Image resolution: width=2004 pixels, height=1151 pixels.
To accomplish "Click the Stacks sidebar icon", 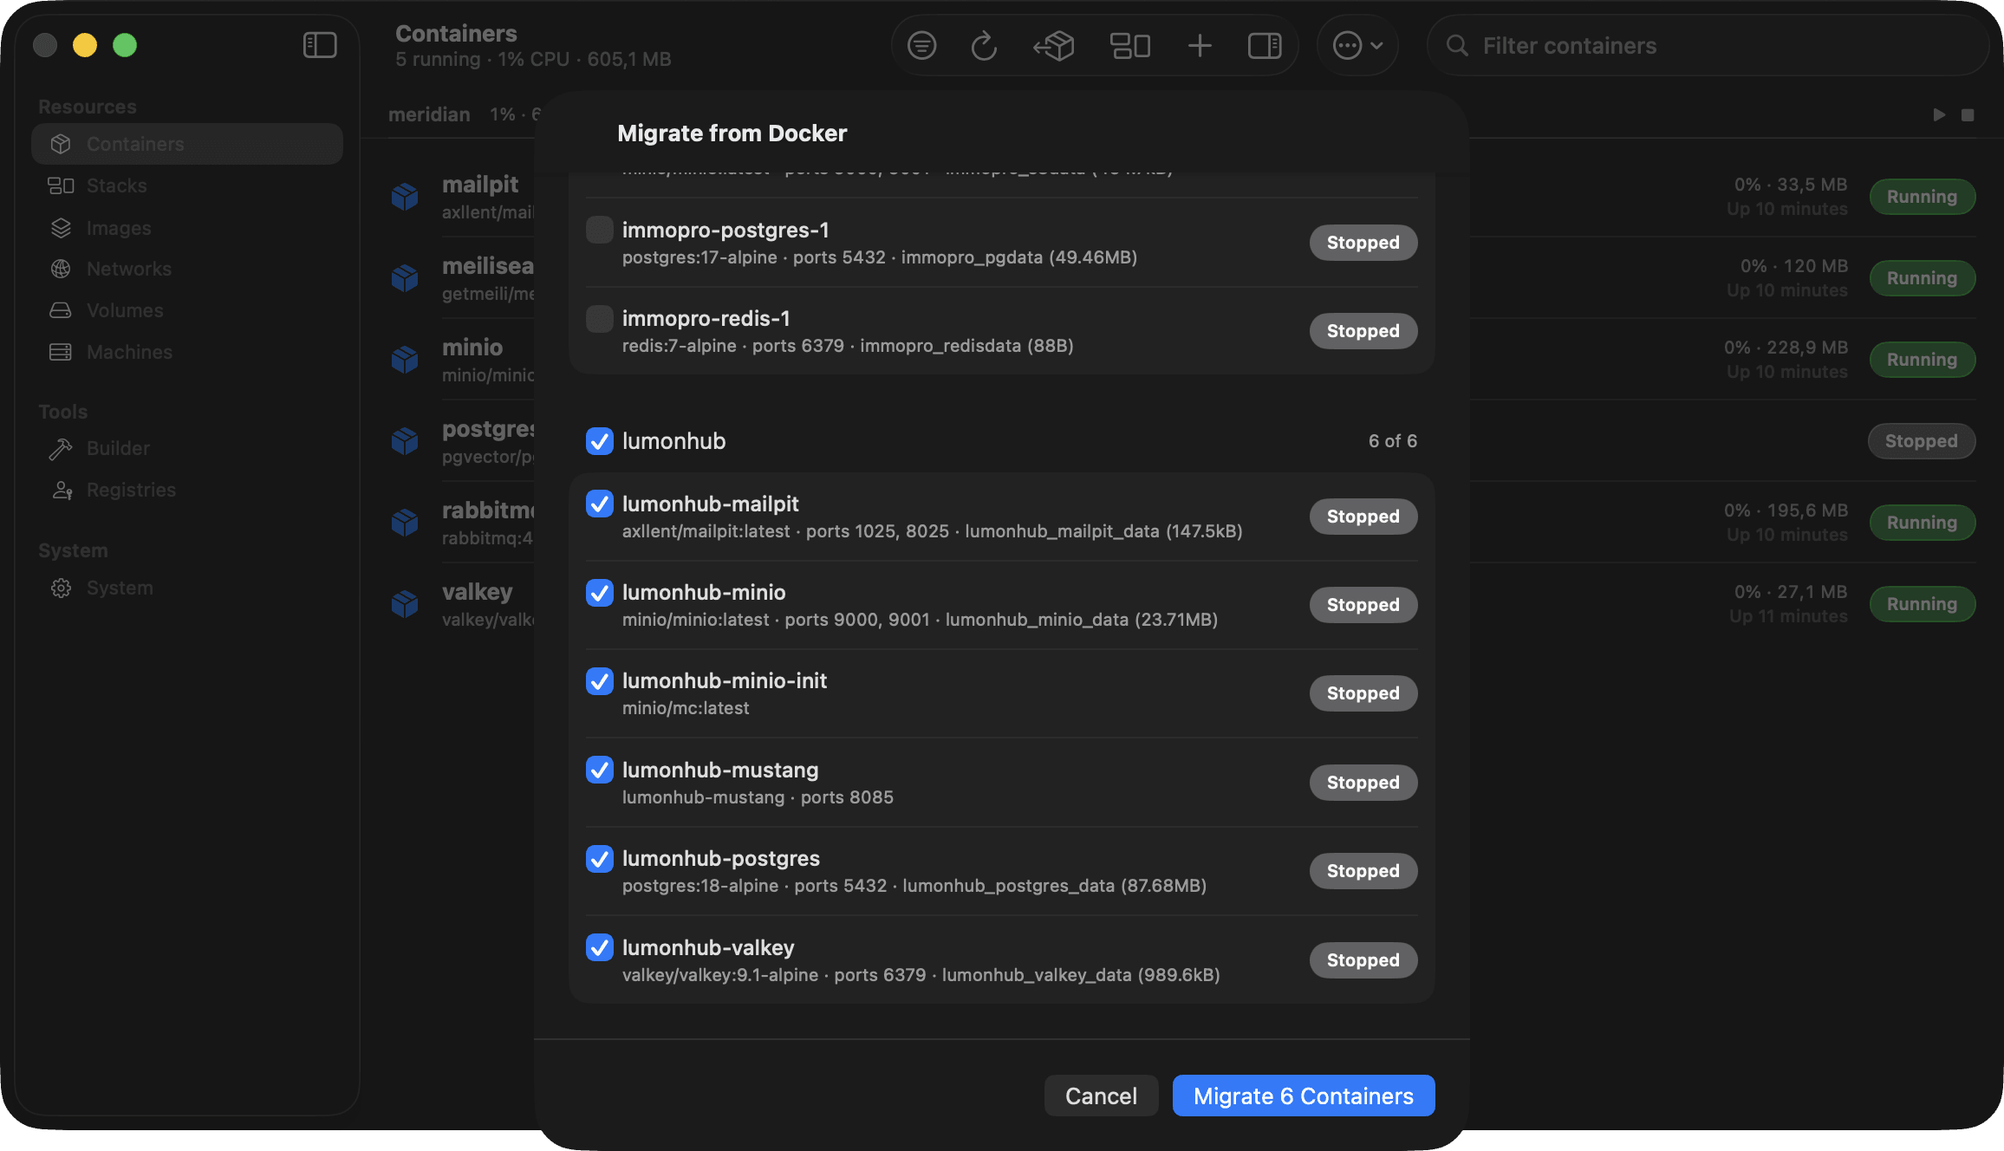I will click(x=61, y=185).
